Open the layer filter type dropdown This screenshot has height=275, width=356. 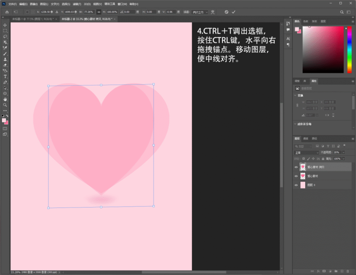tap(303, 146)
